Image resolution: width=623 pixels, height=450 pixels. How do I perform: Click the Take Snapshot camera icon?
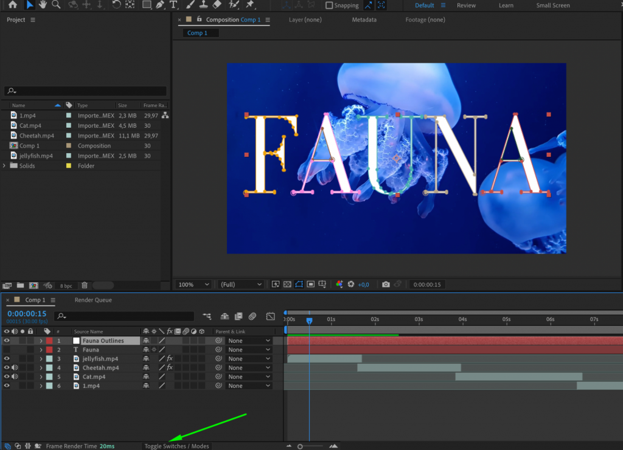(x=386, y=284)
